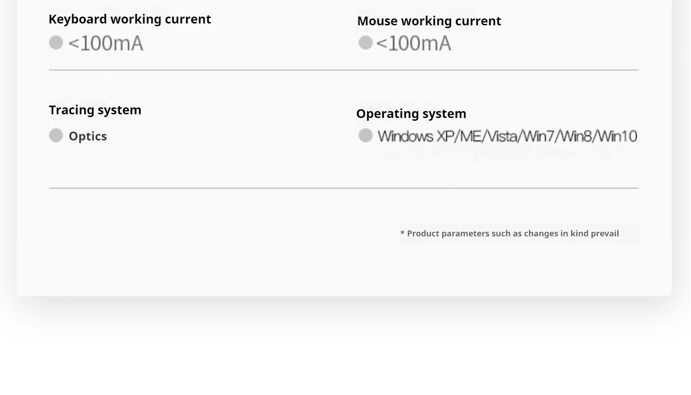Click the product parameters disclaimer note

(x=512, y=234)
